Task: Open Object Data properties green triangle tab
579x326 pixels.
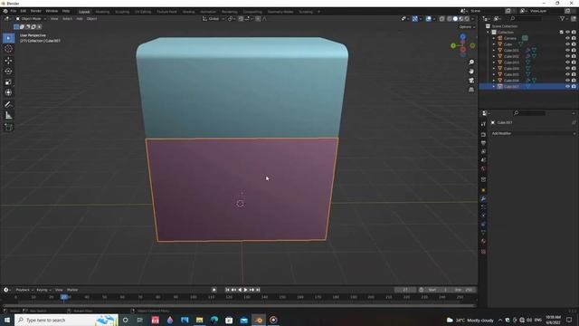Action: tap(483, 233)
